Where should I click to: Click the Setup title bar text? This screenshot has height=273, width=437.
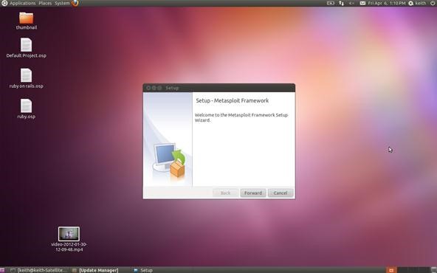[172, 88]
